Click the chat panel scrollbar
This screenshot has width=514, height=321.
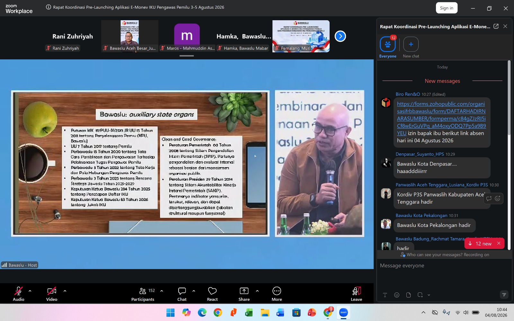point(509,97)
